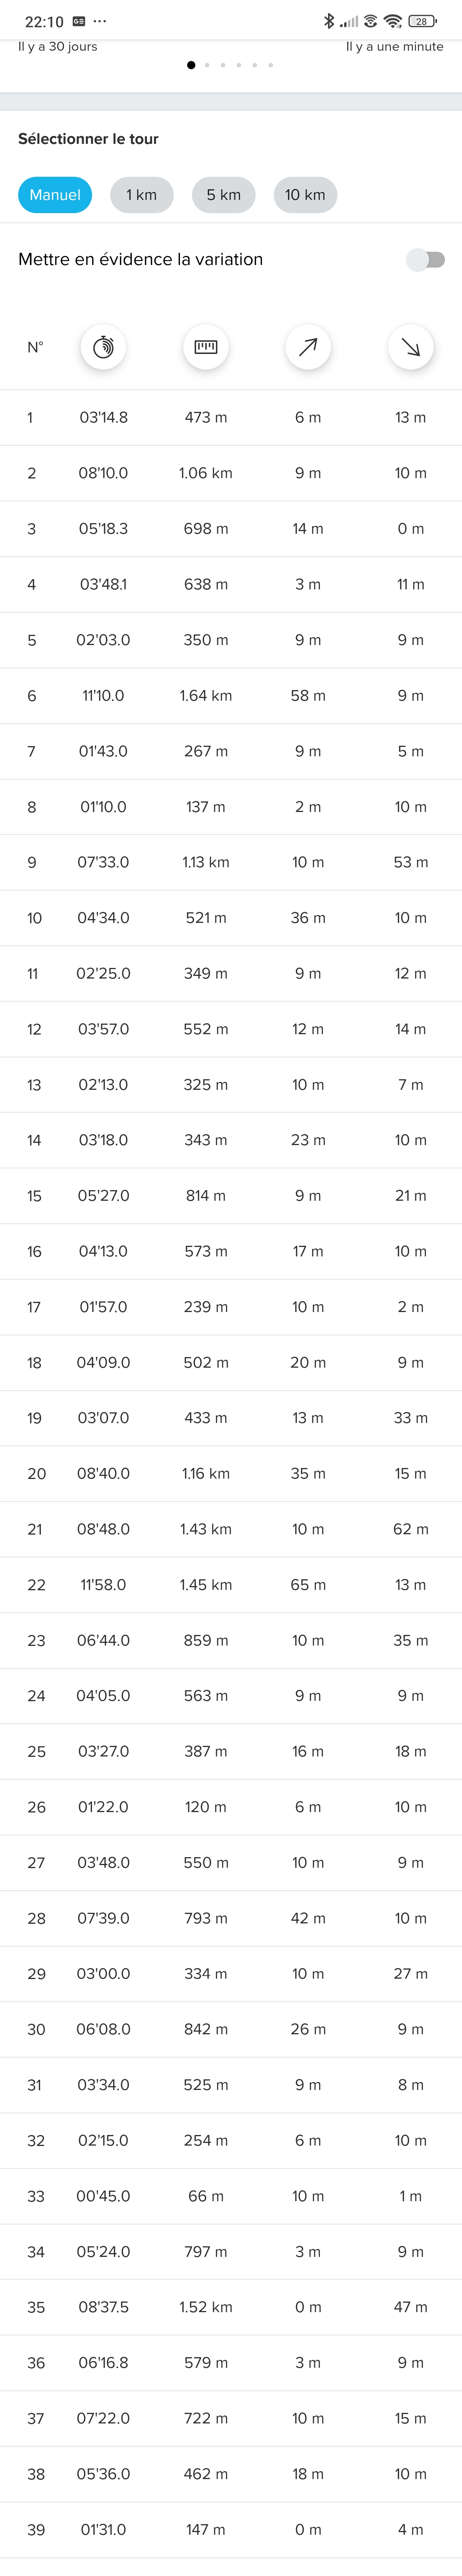The height and width of the screenshot is (2576, 462).
Task: Tap the Bluetooth status icon
Action: (x=329, y=21)
